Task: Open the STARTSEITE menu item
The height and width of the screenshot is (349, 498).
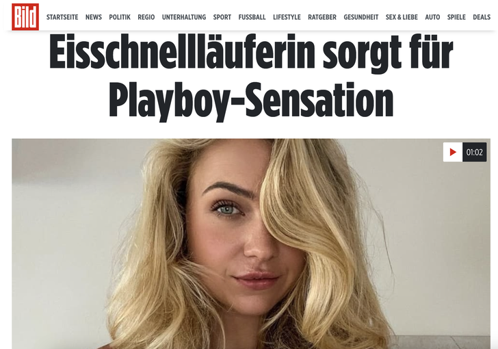Action: point(62,17)
